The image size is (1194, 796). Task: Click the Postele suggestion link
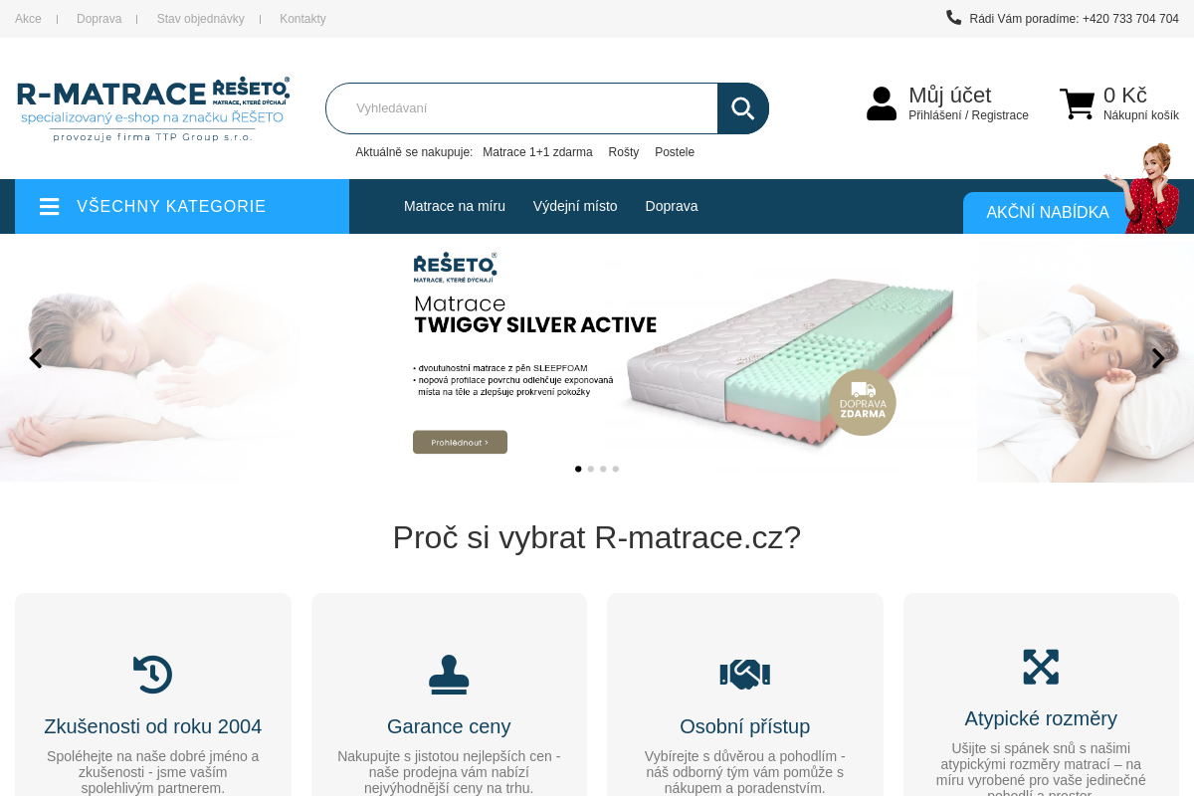tap(675, 152)
